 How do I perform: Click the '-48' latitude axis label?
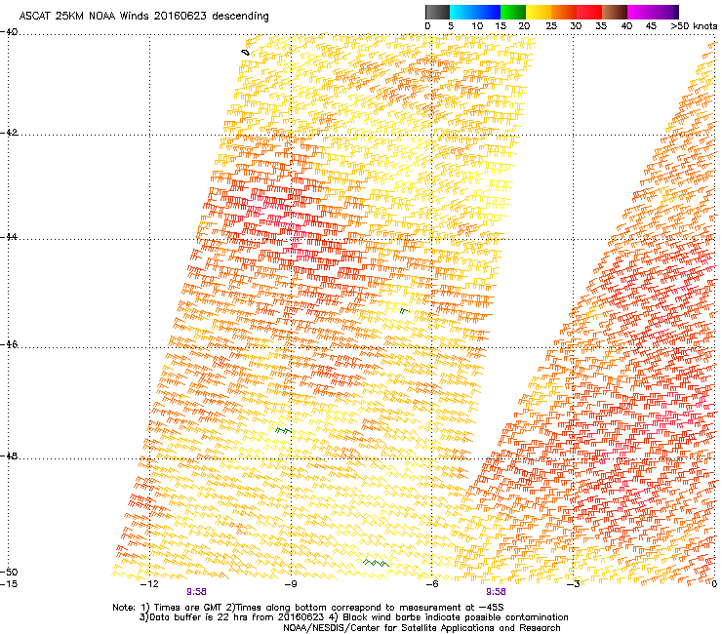pyautogui.click(x=9, y=456)
